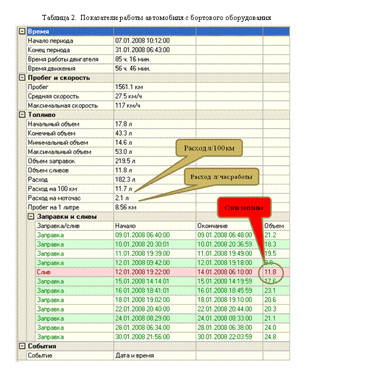Collapse the Время section
The height and width of the screenshot is (368, 367).
22,32
